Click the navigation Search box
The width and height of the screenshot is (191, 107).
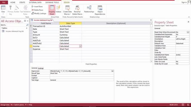(x=13, y=25)
